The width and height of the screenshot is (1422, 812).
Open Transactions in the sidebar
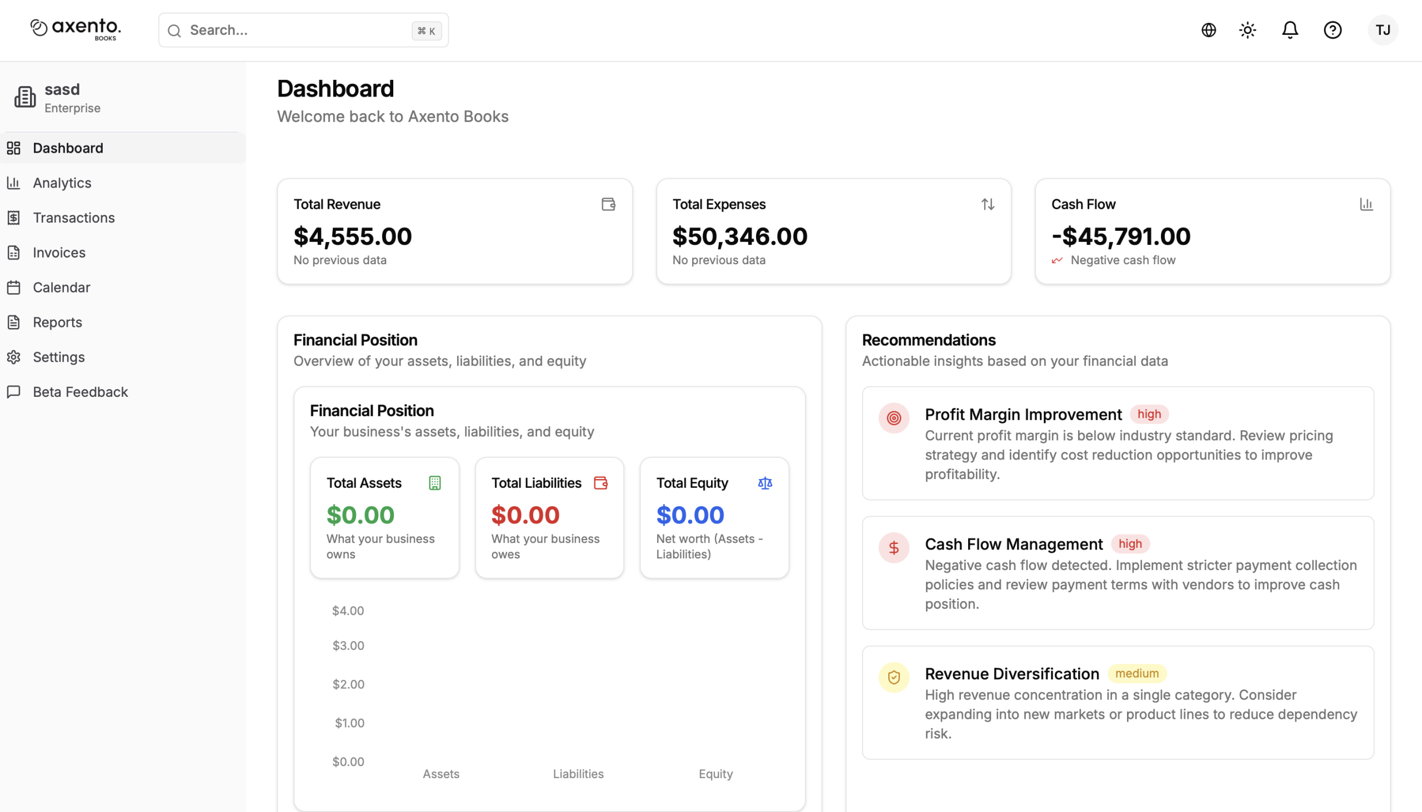click(x=123, y=218)
